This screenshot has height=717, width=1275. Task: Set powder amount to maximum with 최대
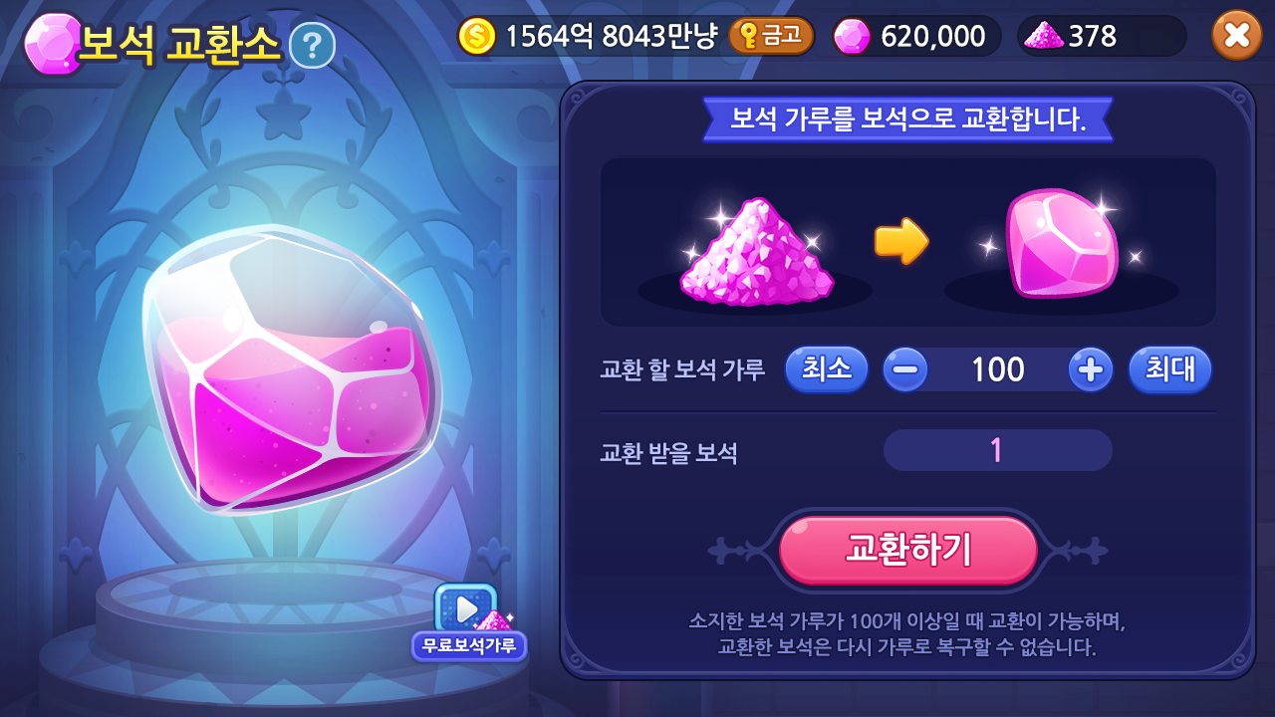coord(1169,369)
